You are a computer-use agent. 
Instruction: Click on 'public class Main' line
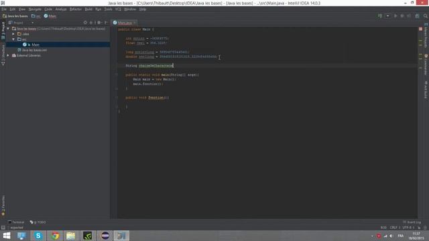point(136,29)
